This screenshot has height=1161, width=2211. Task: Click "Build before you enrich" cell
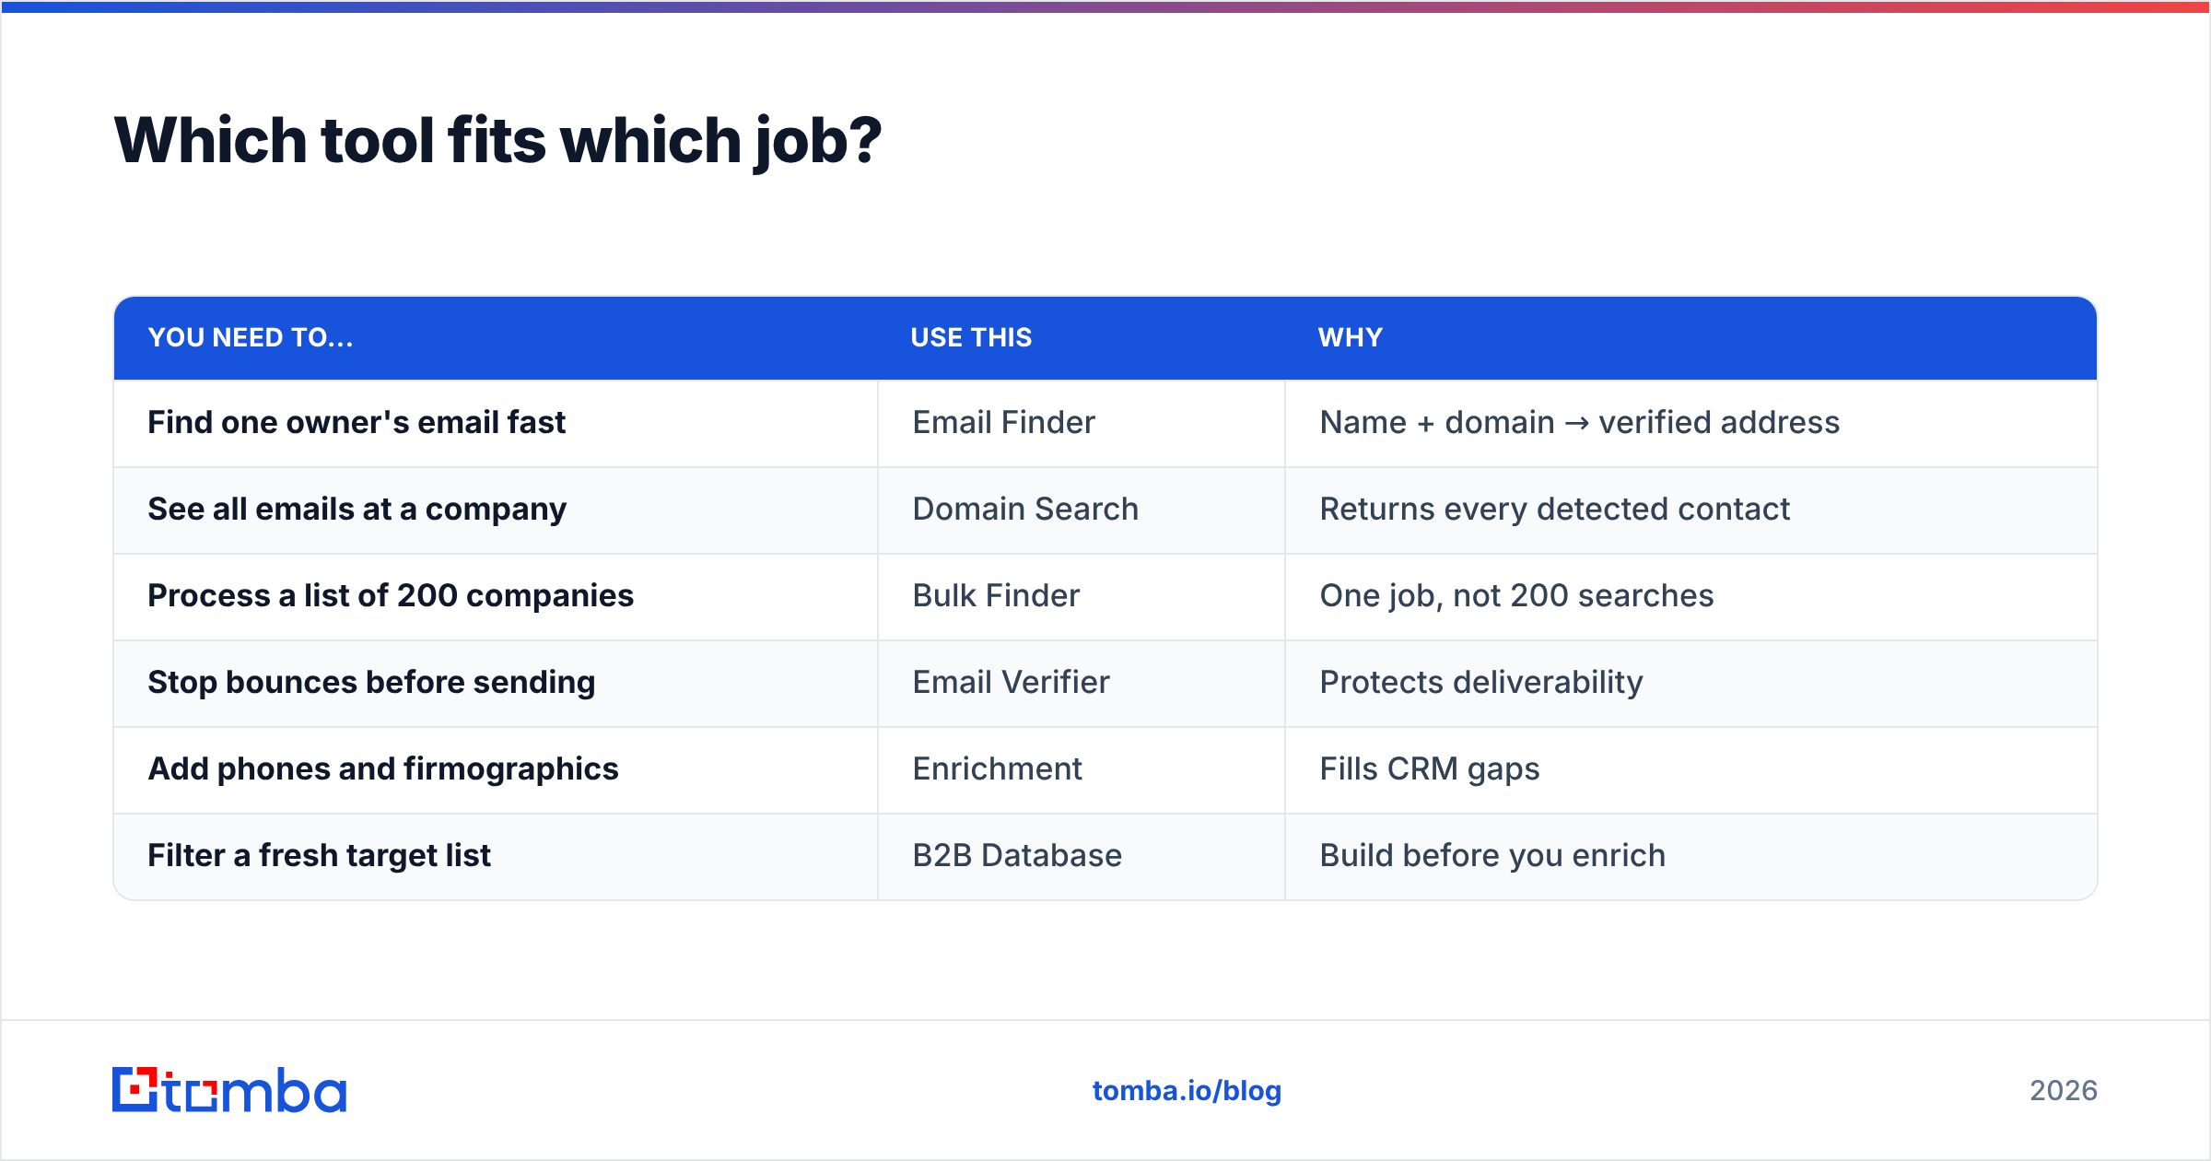coord(1691,856)
